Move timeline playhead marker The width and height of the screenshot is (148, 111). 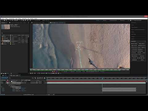coord(102,79)
